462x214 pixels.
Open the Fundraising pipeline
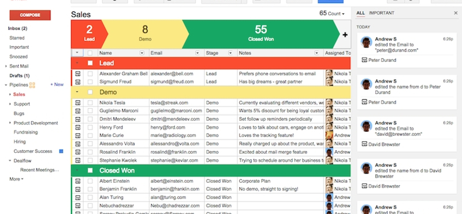pos(25,132)
